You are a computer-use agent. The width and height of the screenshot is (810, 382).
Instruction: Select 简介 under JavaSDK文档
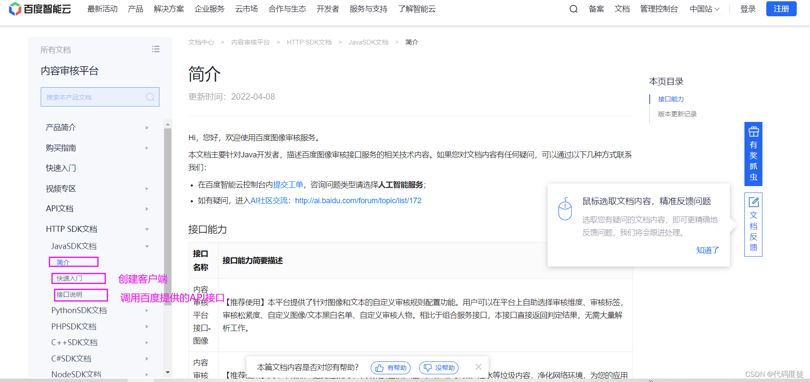pyautogui.click(x=63, y=262)
